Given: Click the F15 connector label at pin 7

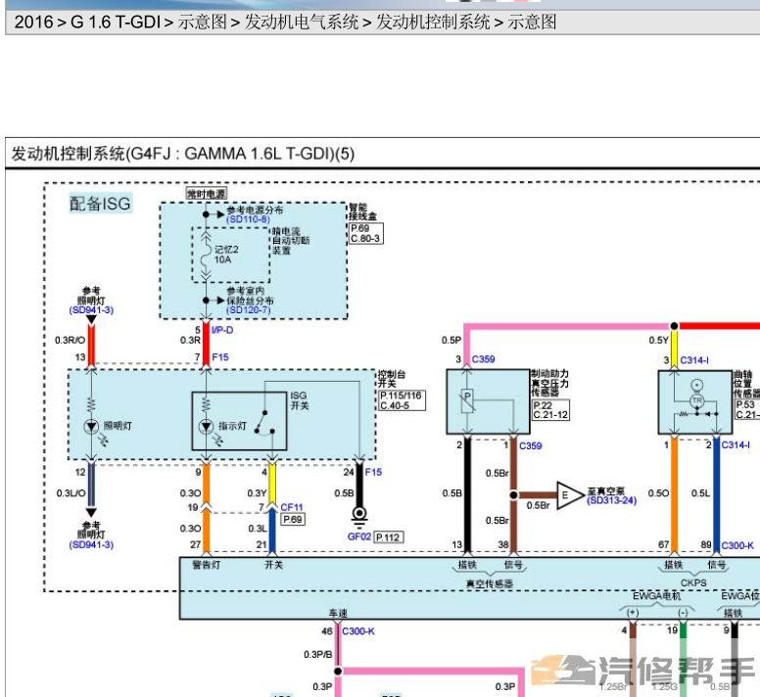Looking at the screenshot, I should (x=220, y=357).
